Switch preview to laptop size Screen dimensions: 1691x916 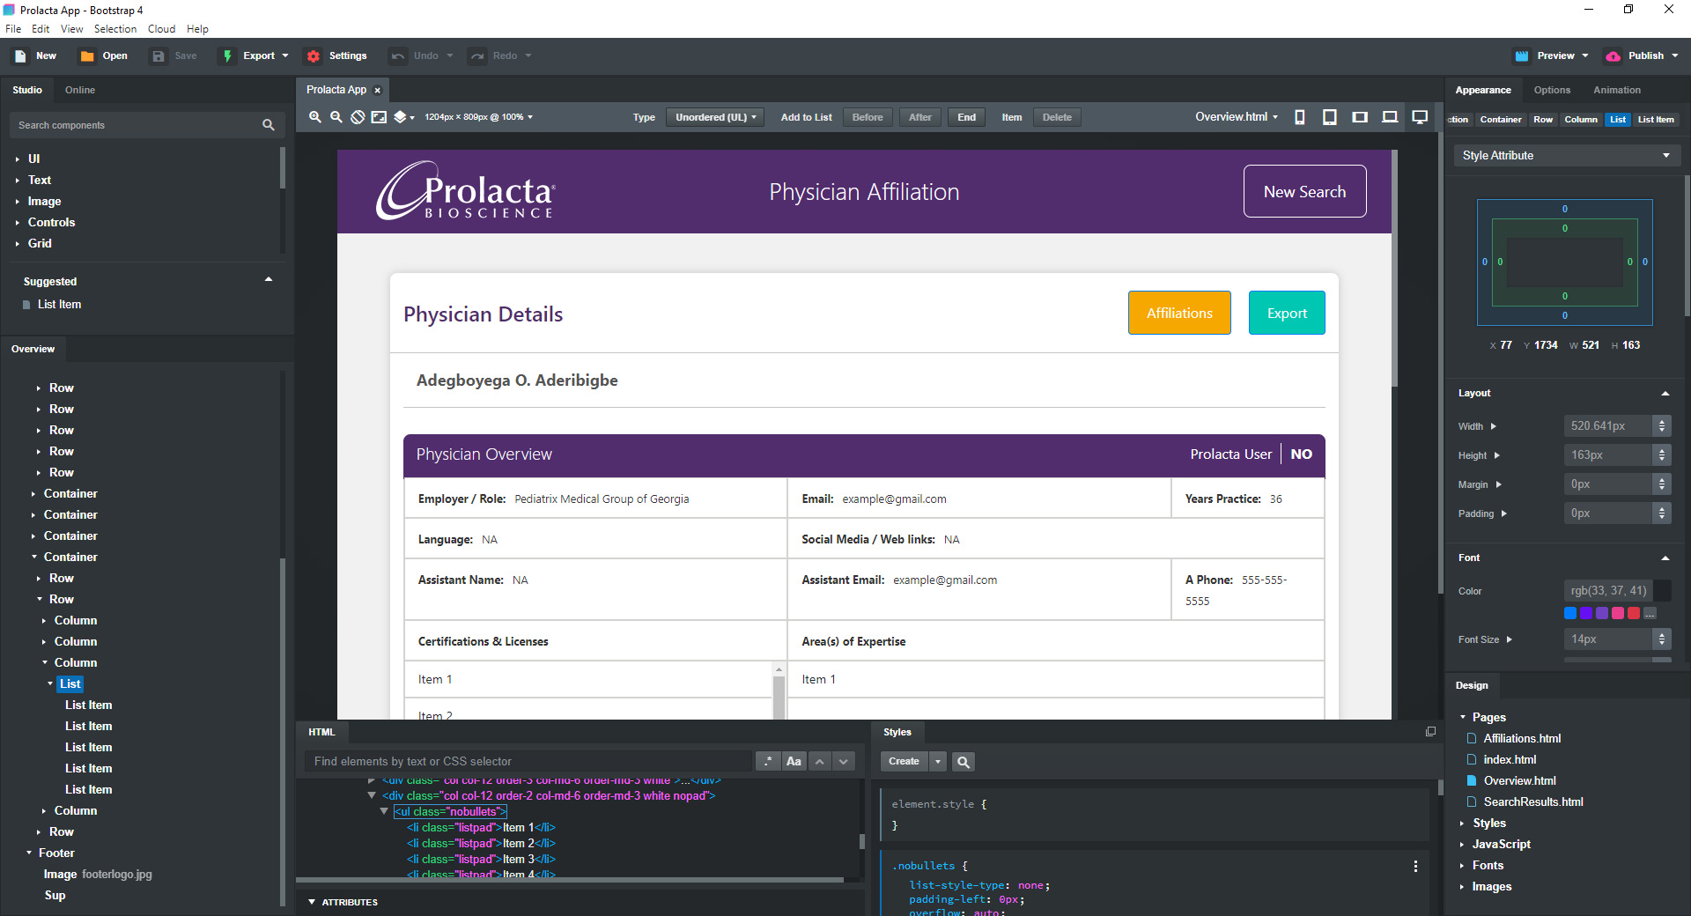1390,117
